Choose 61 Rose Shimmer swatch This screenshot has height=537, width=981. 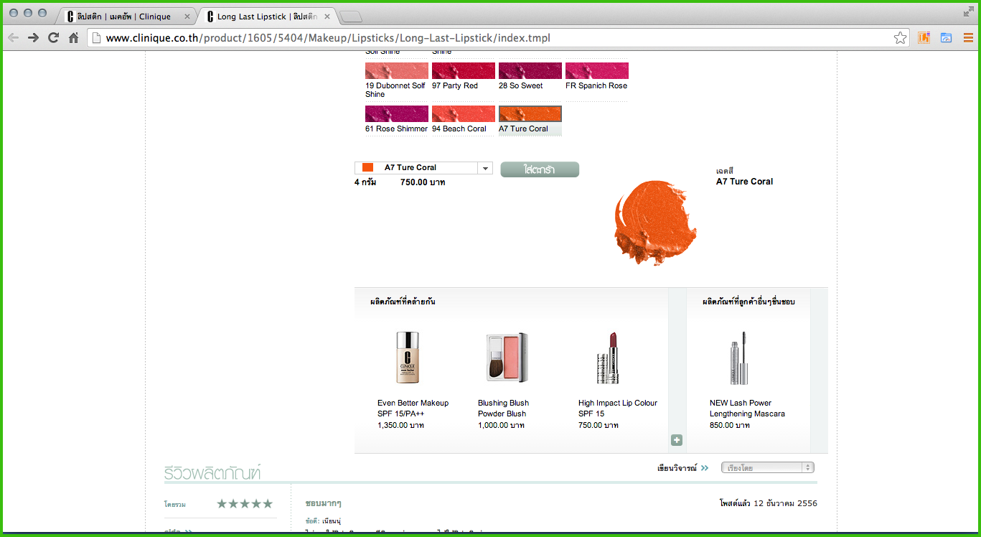coord(397,113)
